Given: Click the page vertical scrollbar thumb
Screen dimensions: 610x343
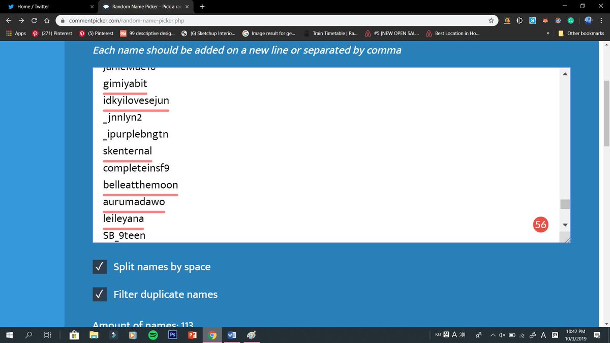Looking at the screenshot, I should coord(606,113).
